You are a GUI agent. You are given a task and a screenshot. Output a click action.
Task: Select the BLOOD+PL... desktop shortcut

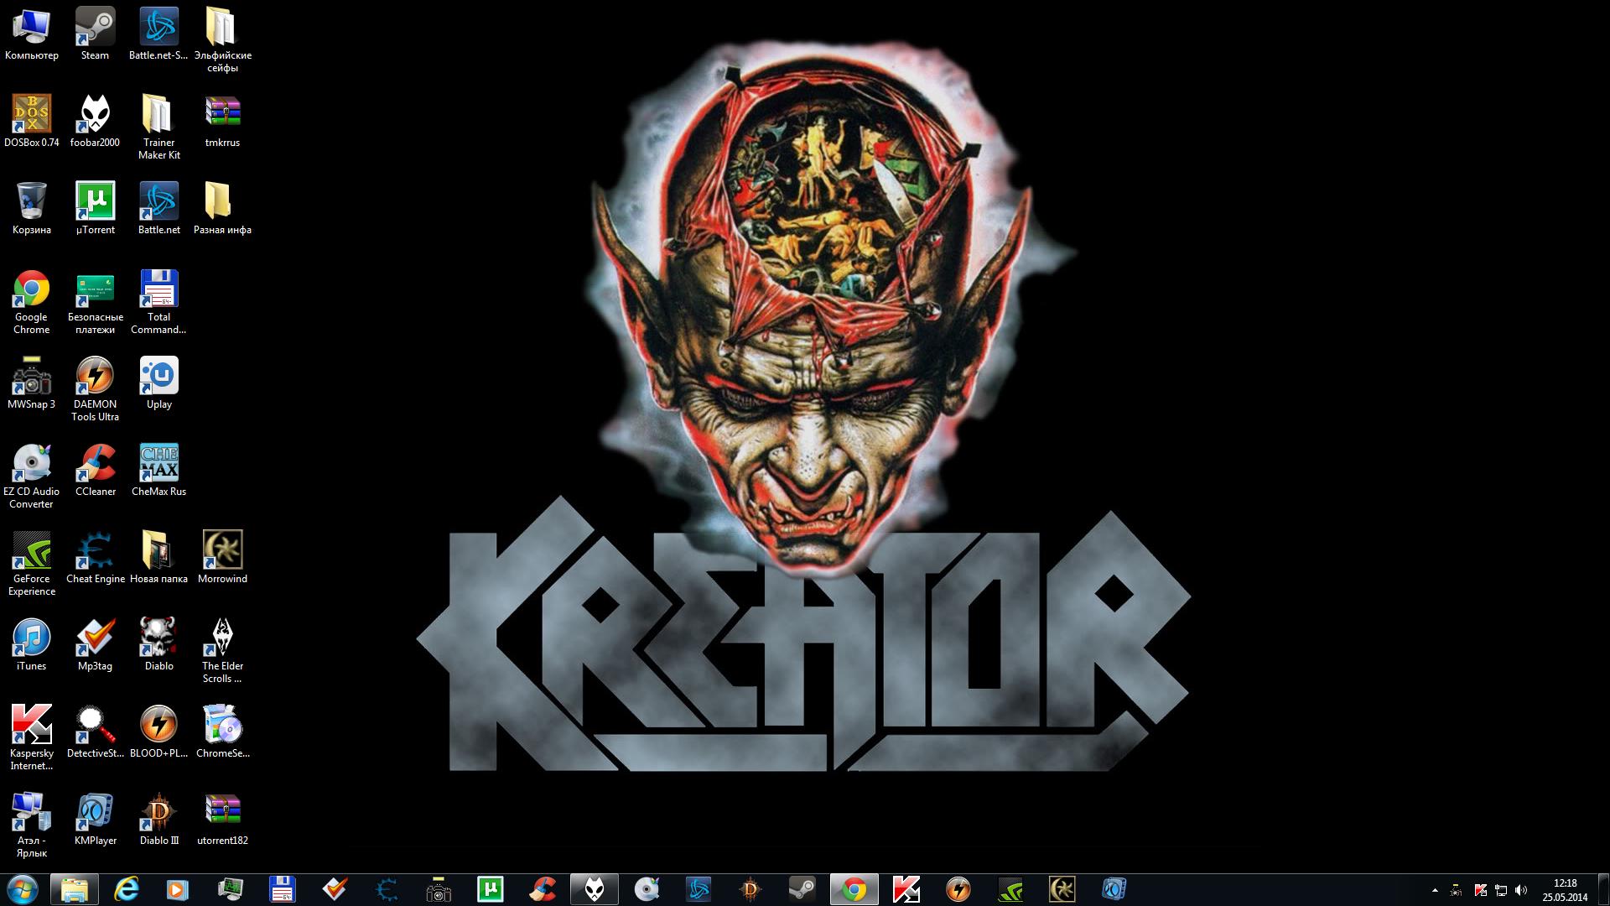coord(158,733)
